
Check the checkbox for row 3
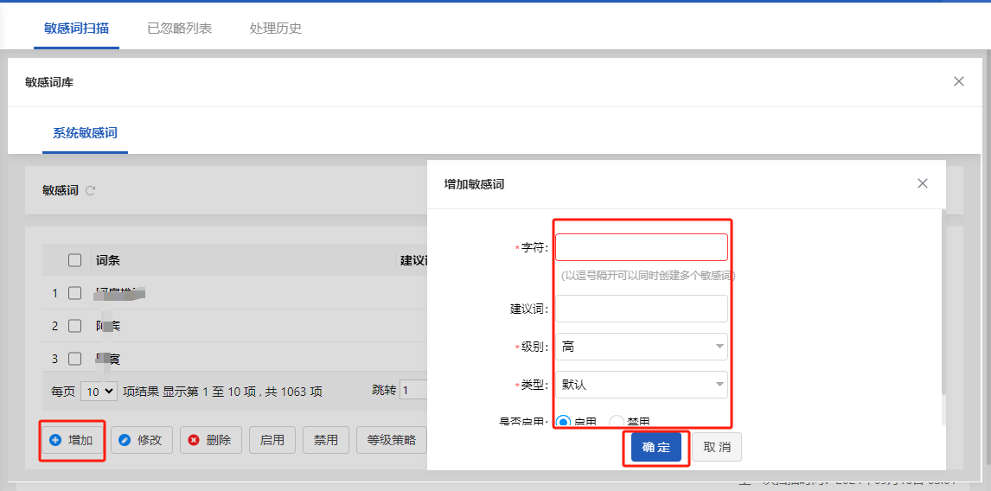pyautogui.click(x=75, y=359)
